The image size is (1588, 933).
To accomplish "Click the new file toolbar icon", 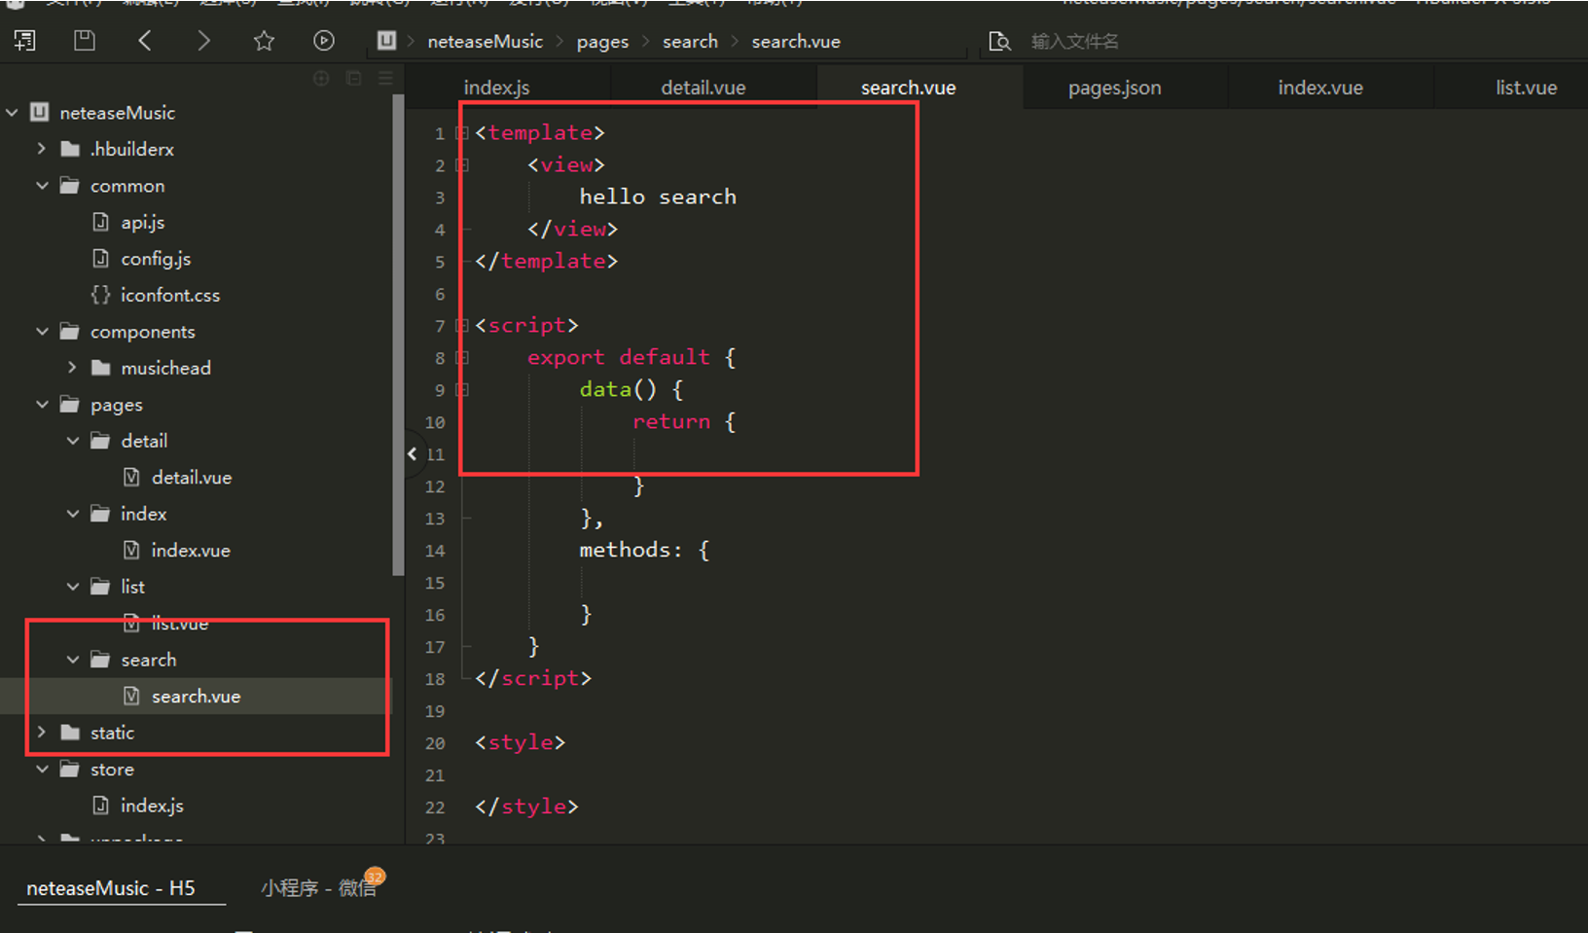I will [x=24, y=40].
